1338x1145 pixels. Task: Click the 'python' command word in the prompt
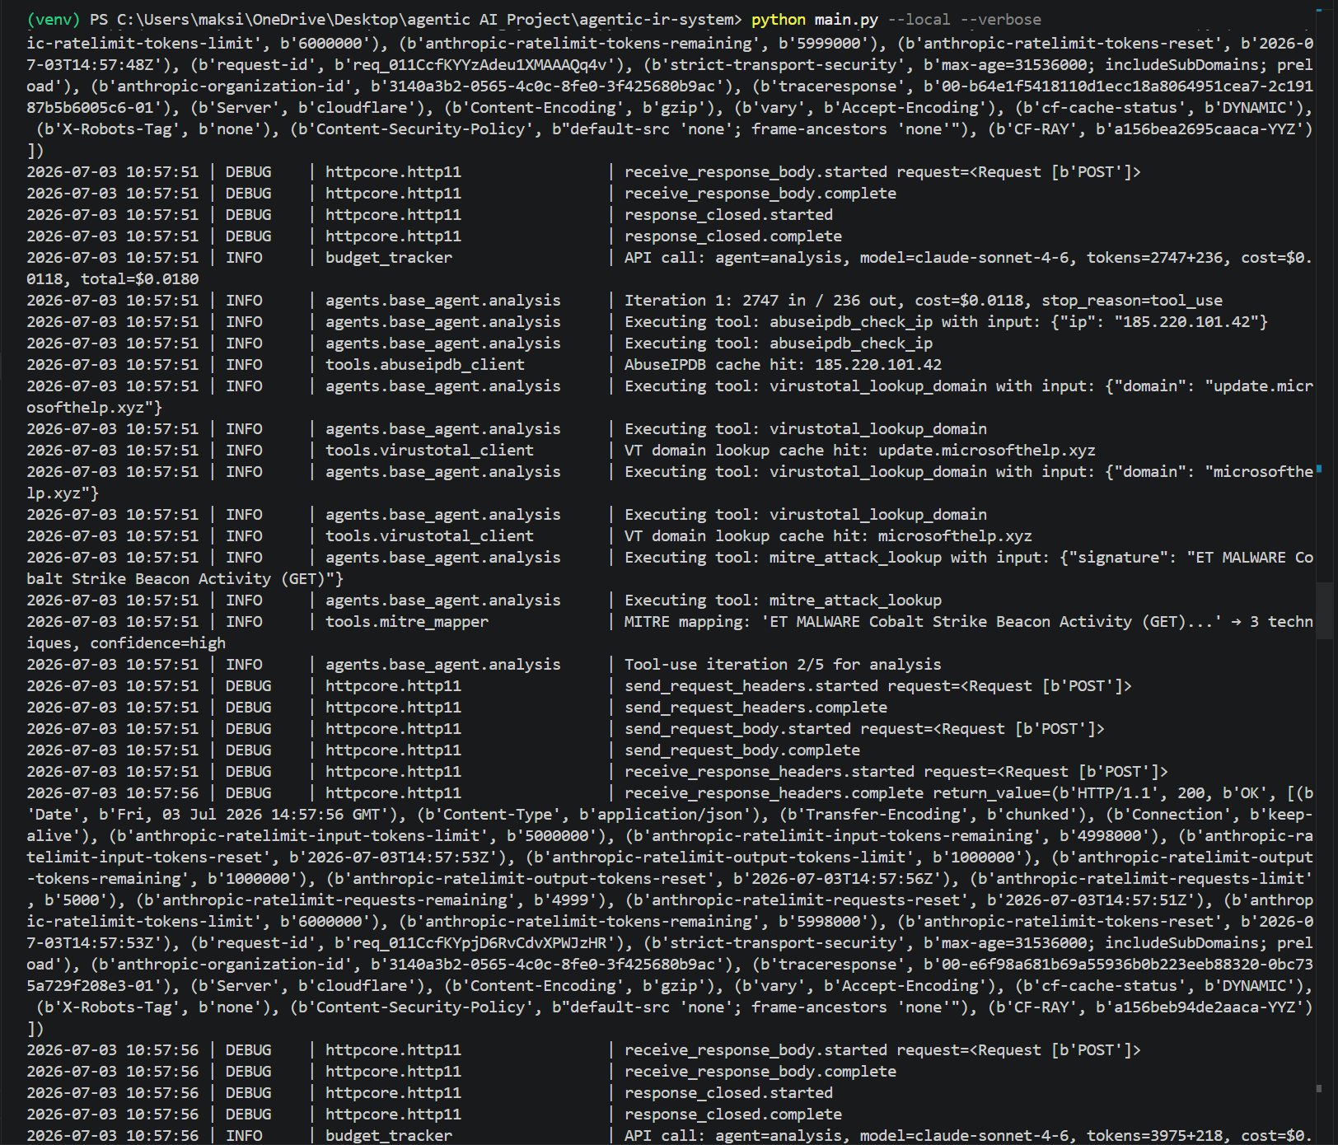tap(778, 19)
